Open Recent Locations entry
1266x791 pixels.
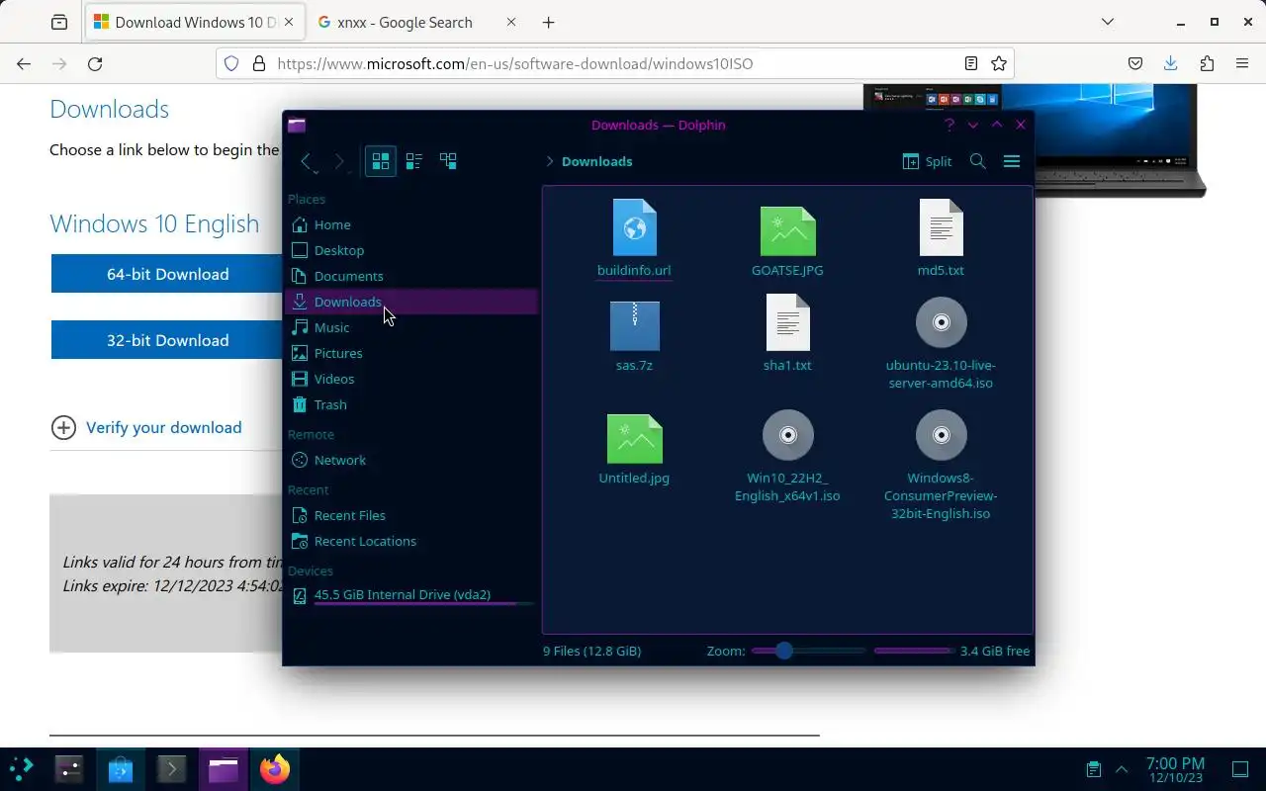click(x=410, y=541)
